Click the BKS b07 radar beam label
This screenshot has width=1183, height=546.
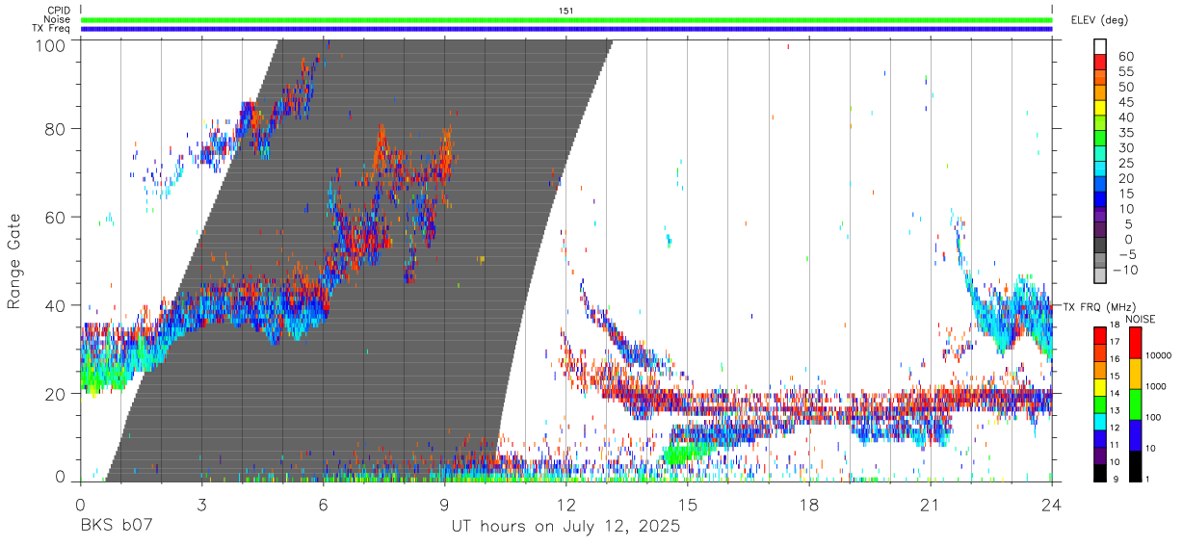pyautogui.click(x=117, y=527)
